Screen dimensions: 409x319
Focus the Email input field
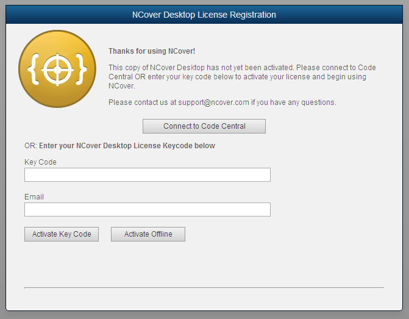coord(148,210)
